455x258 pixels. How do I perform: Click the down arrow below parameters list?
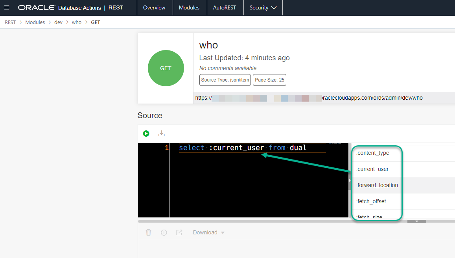417,221
